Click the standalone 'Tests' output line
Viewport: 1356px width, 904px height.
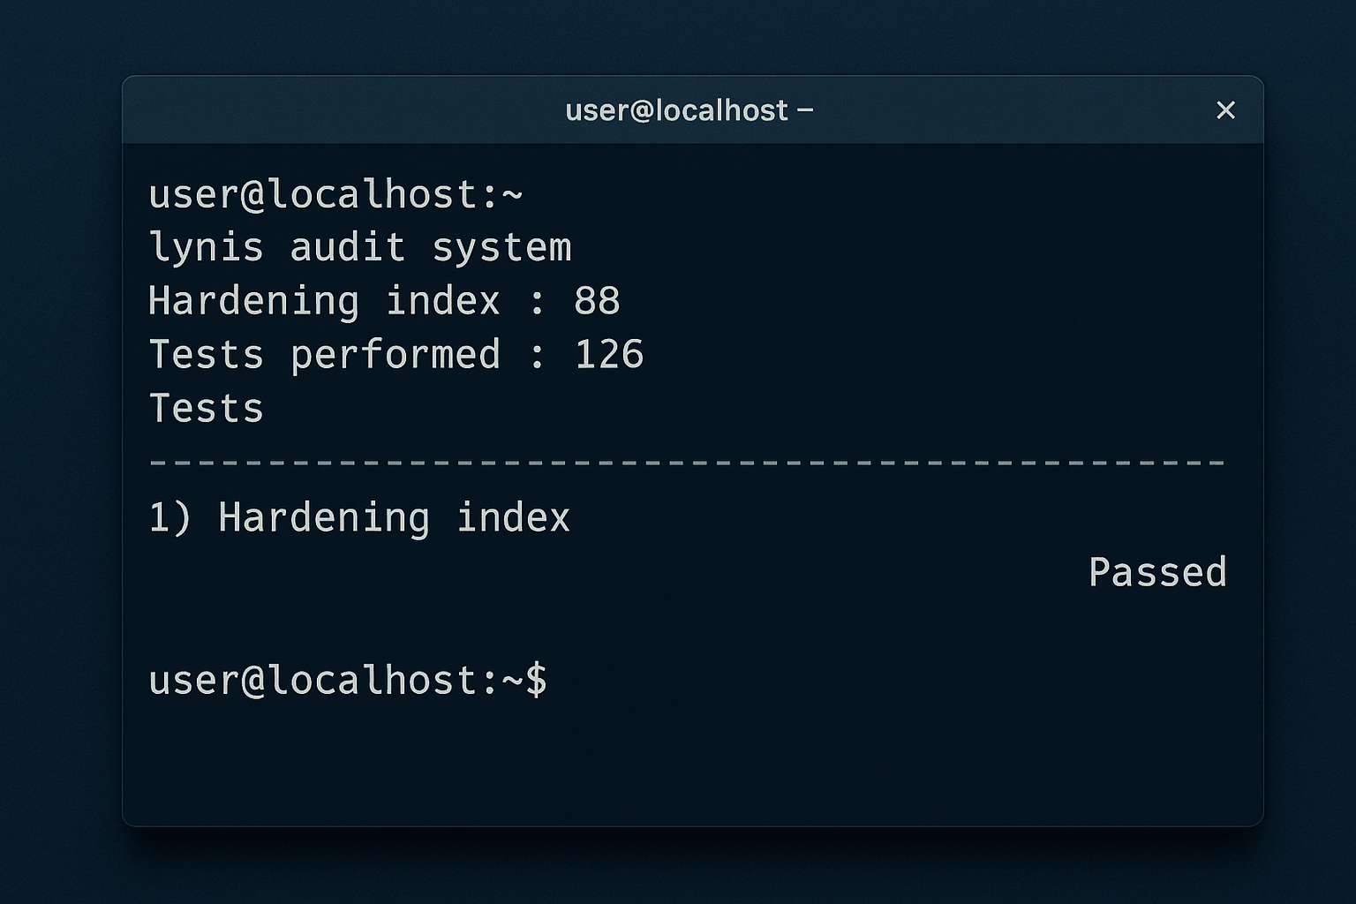click(206, 409)
